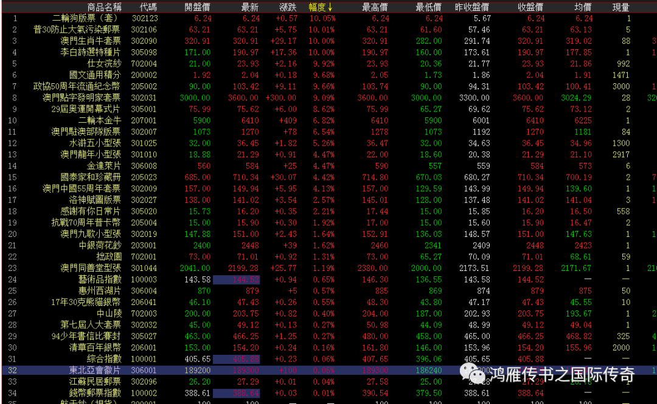Select the row 惠州西湖片
Image resolution: width=657 pixels, height=404 pixels.
tap(329, 290)
